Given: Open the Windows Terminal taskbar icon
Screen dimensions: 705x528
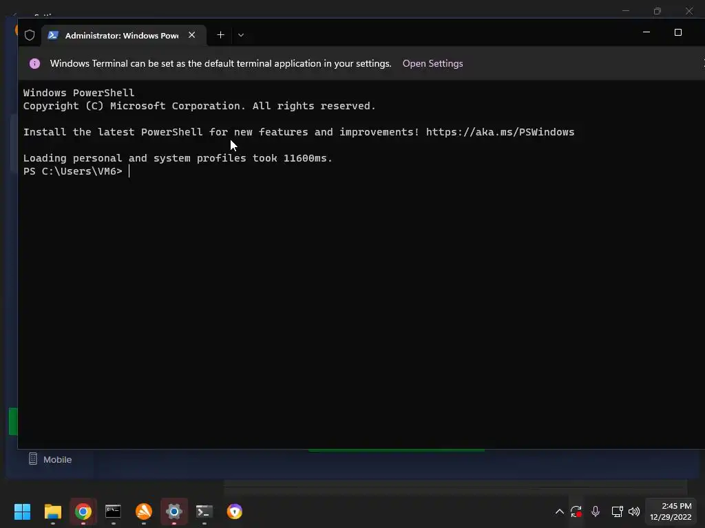Looking at the screenshot, I should 204,511.
